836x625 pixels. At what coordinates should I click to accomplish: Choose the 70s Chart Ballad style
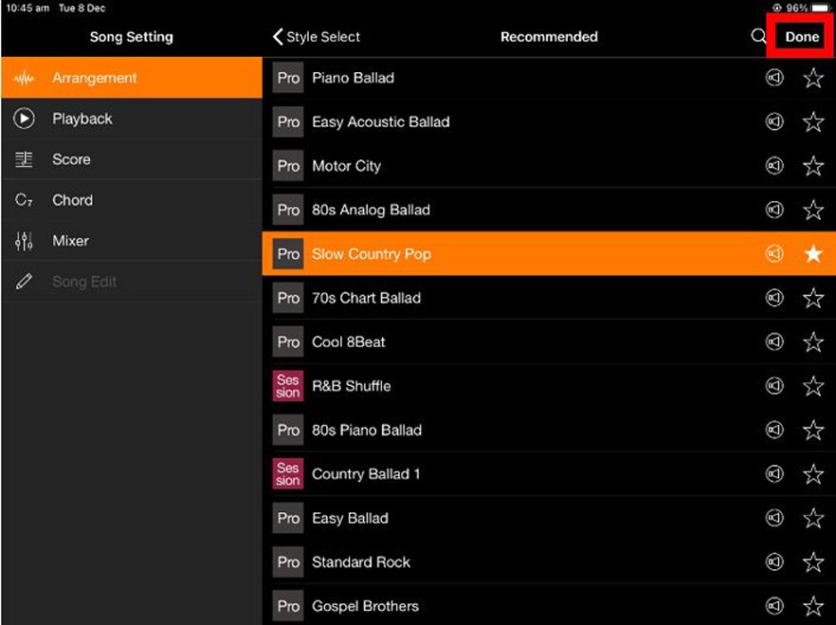click(366, 298)
